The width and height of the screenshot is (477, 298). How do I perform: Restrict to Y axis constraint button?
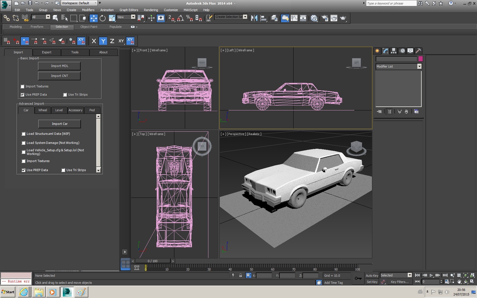(x=103, y=41)
